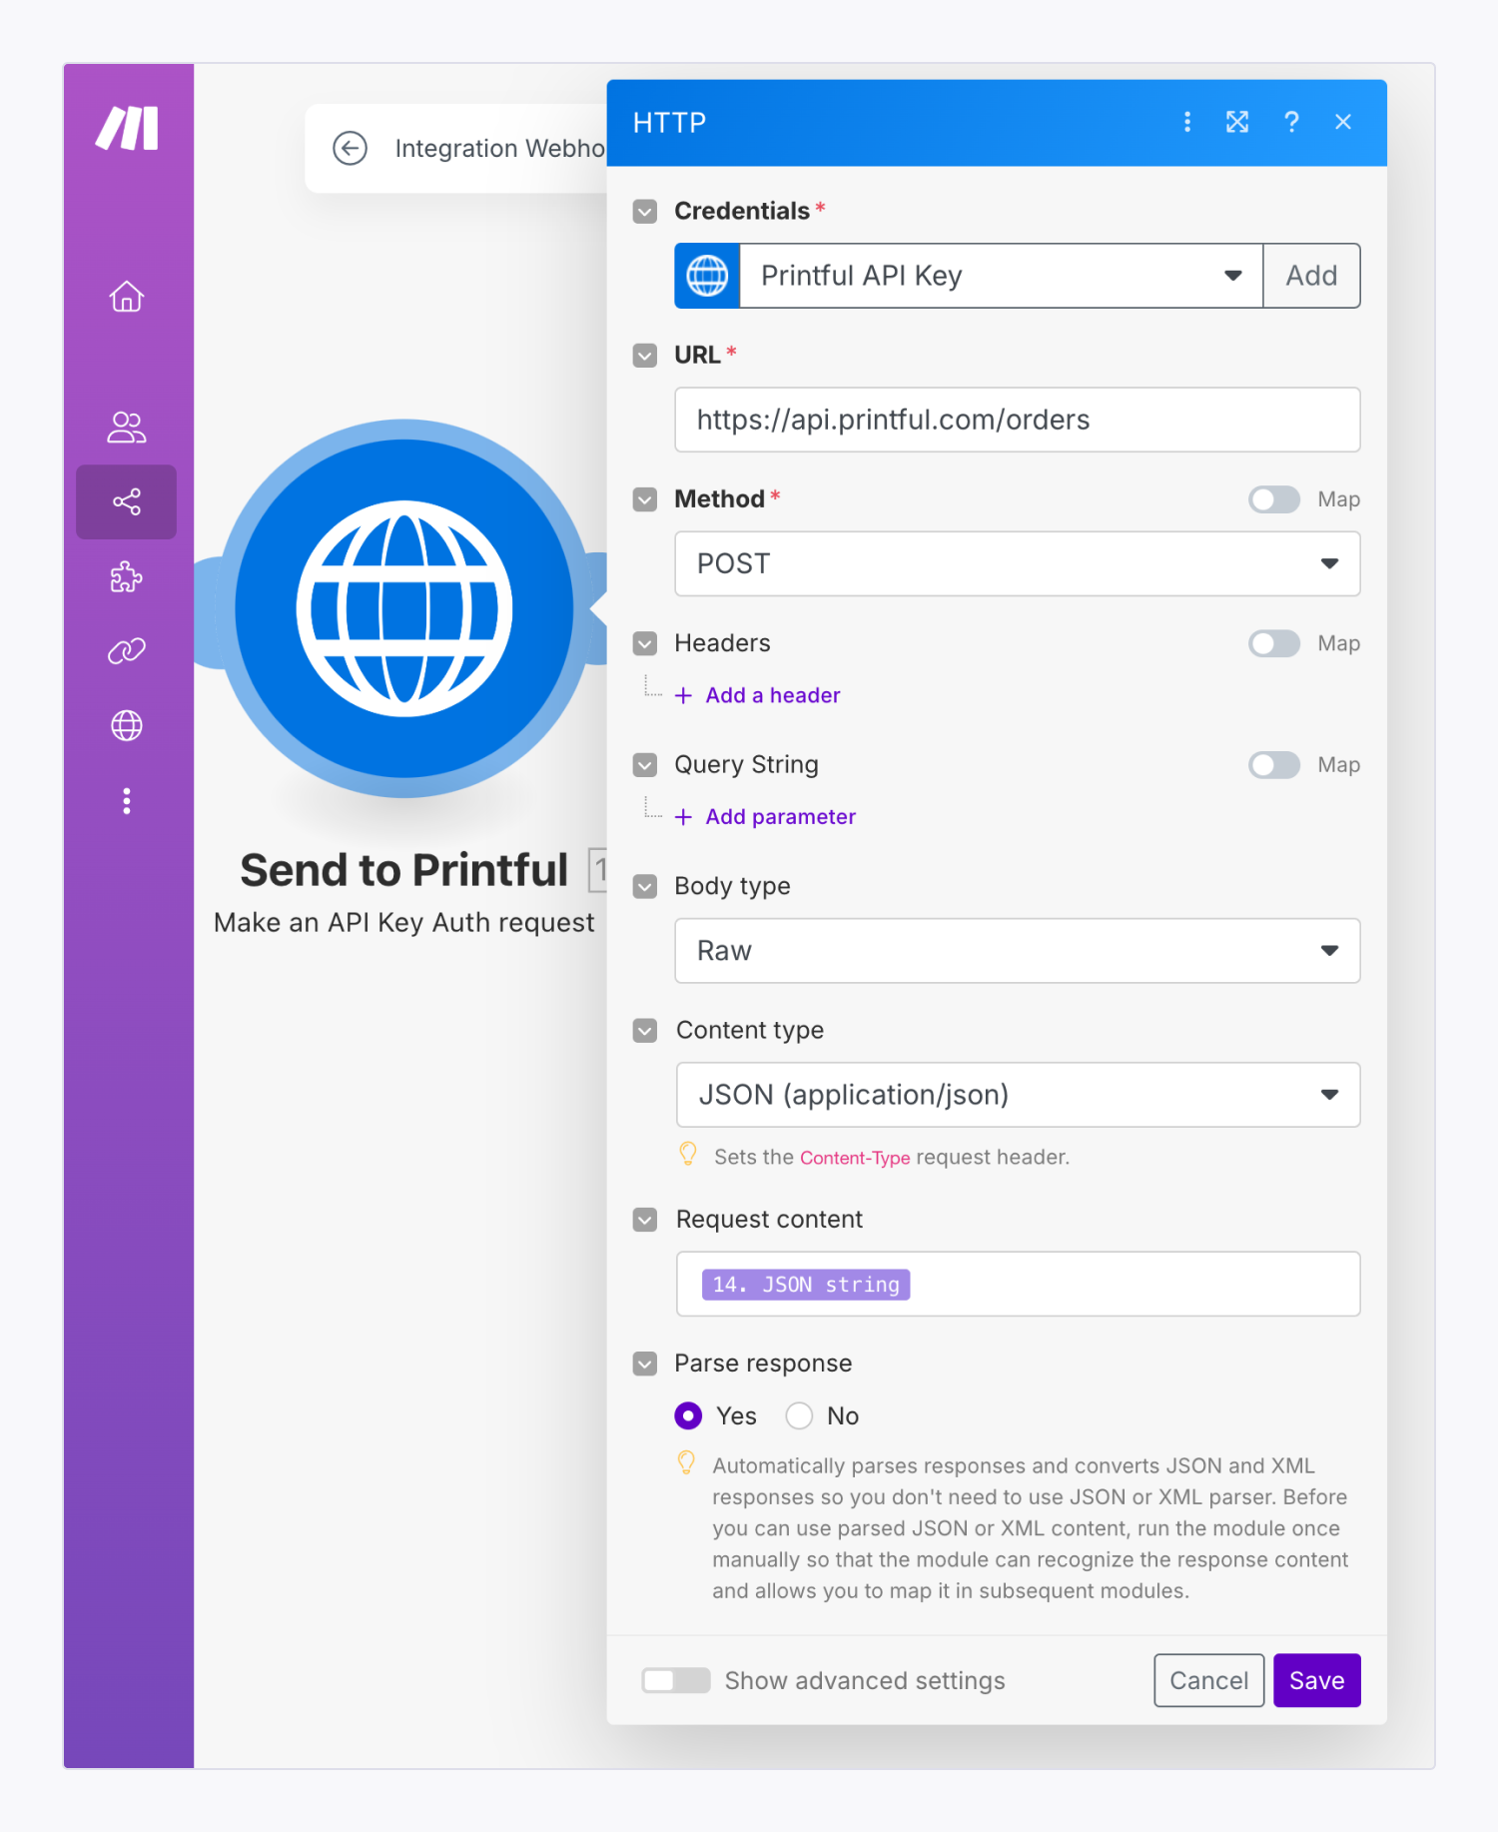Screen dimensions: 1498x1832
Task: Expand the HTTP panel to full screen
Action: click(1237, 122)
